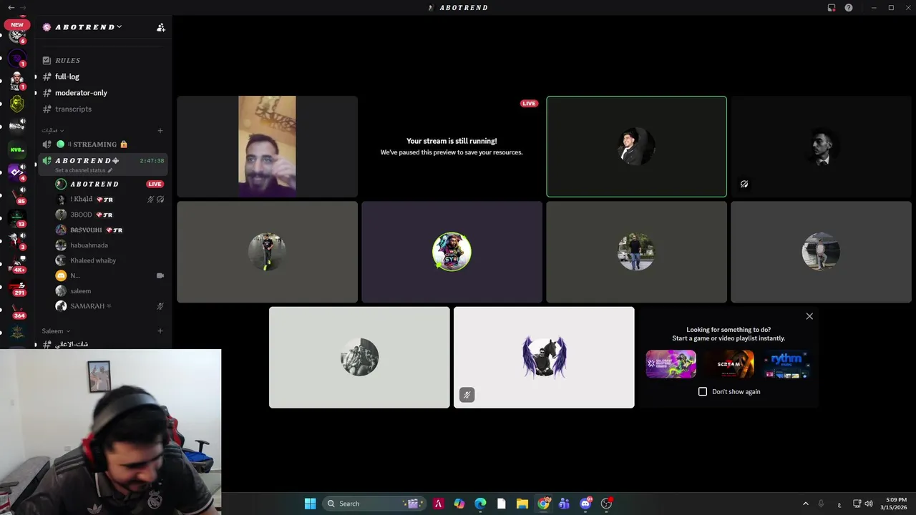Edit channel status pencil icon
Screen dimensions: 916x515
click(110, 170)
